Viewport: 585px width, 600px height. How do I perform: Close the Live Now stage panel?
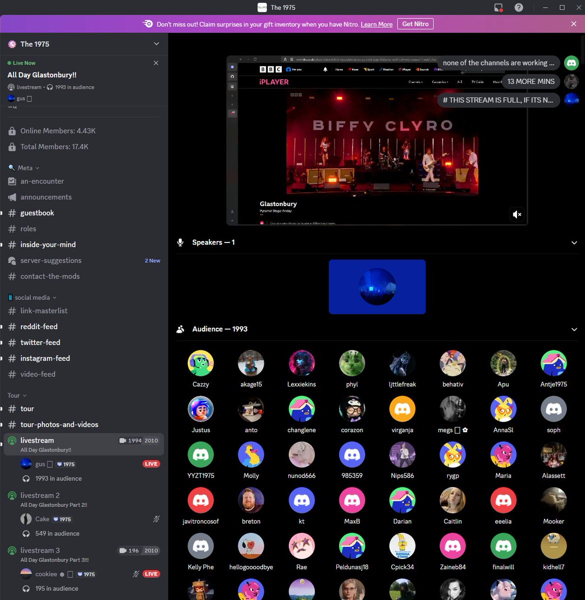tap(156, 63)
